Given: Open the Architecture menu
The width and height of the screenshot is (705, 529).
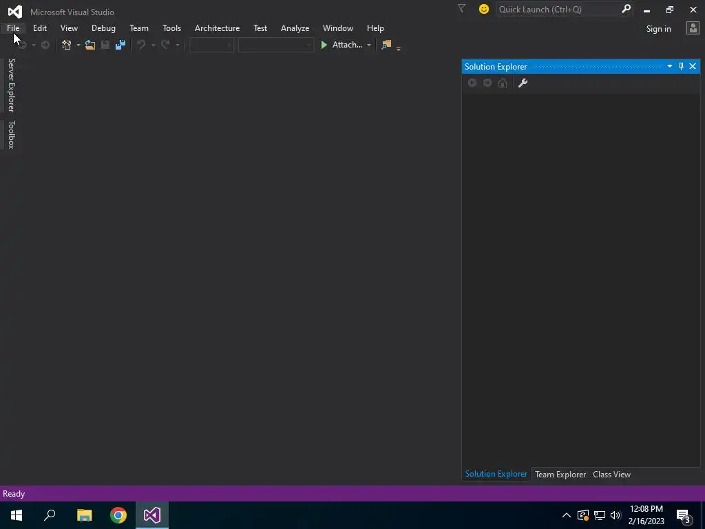Looking at the screenshot, I should [217, 28].
